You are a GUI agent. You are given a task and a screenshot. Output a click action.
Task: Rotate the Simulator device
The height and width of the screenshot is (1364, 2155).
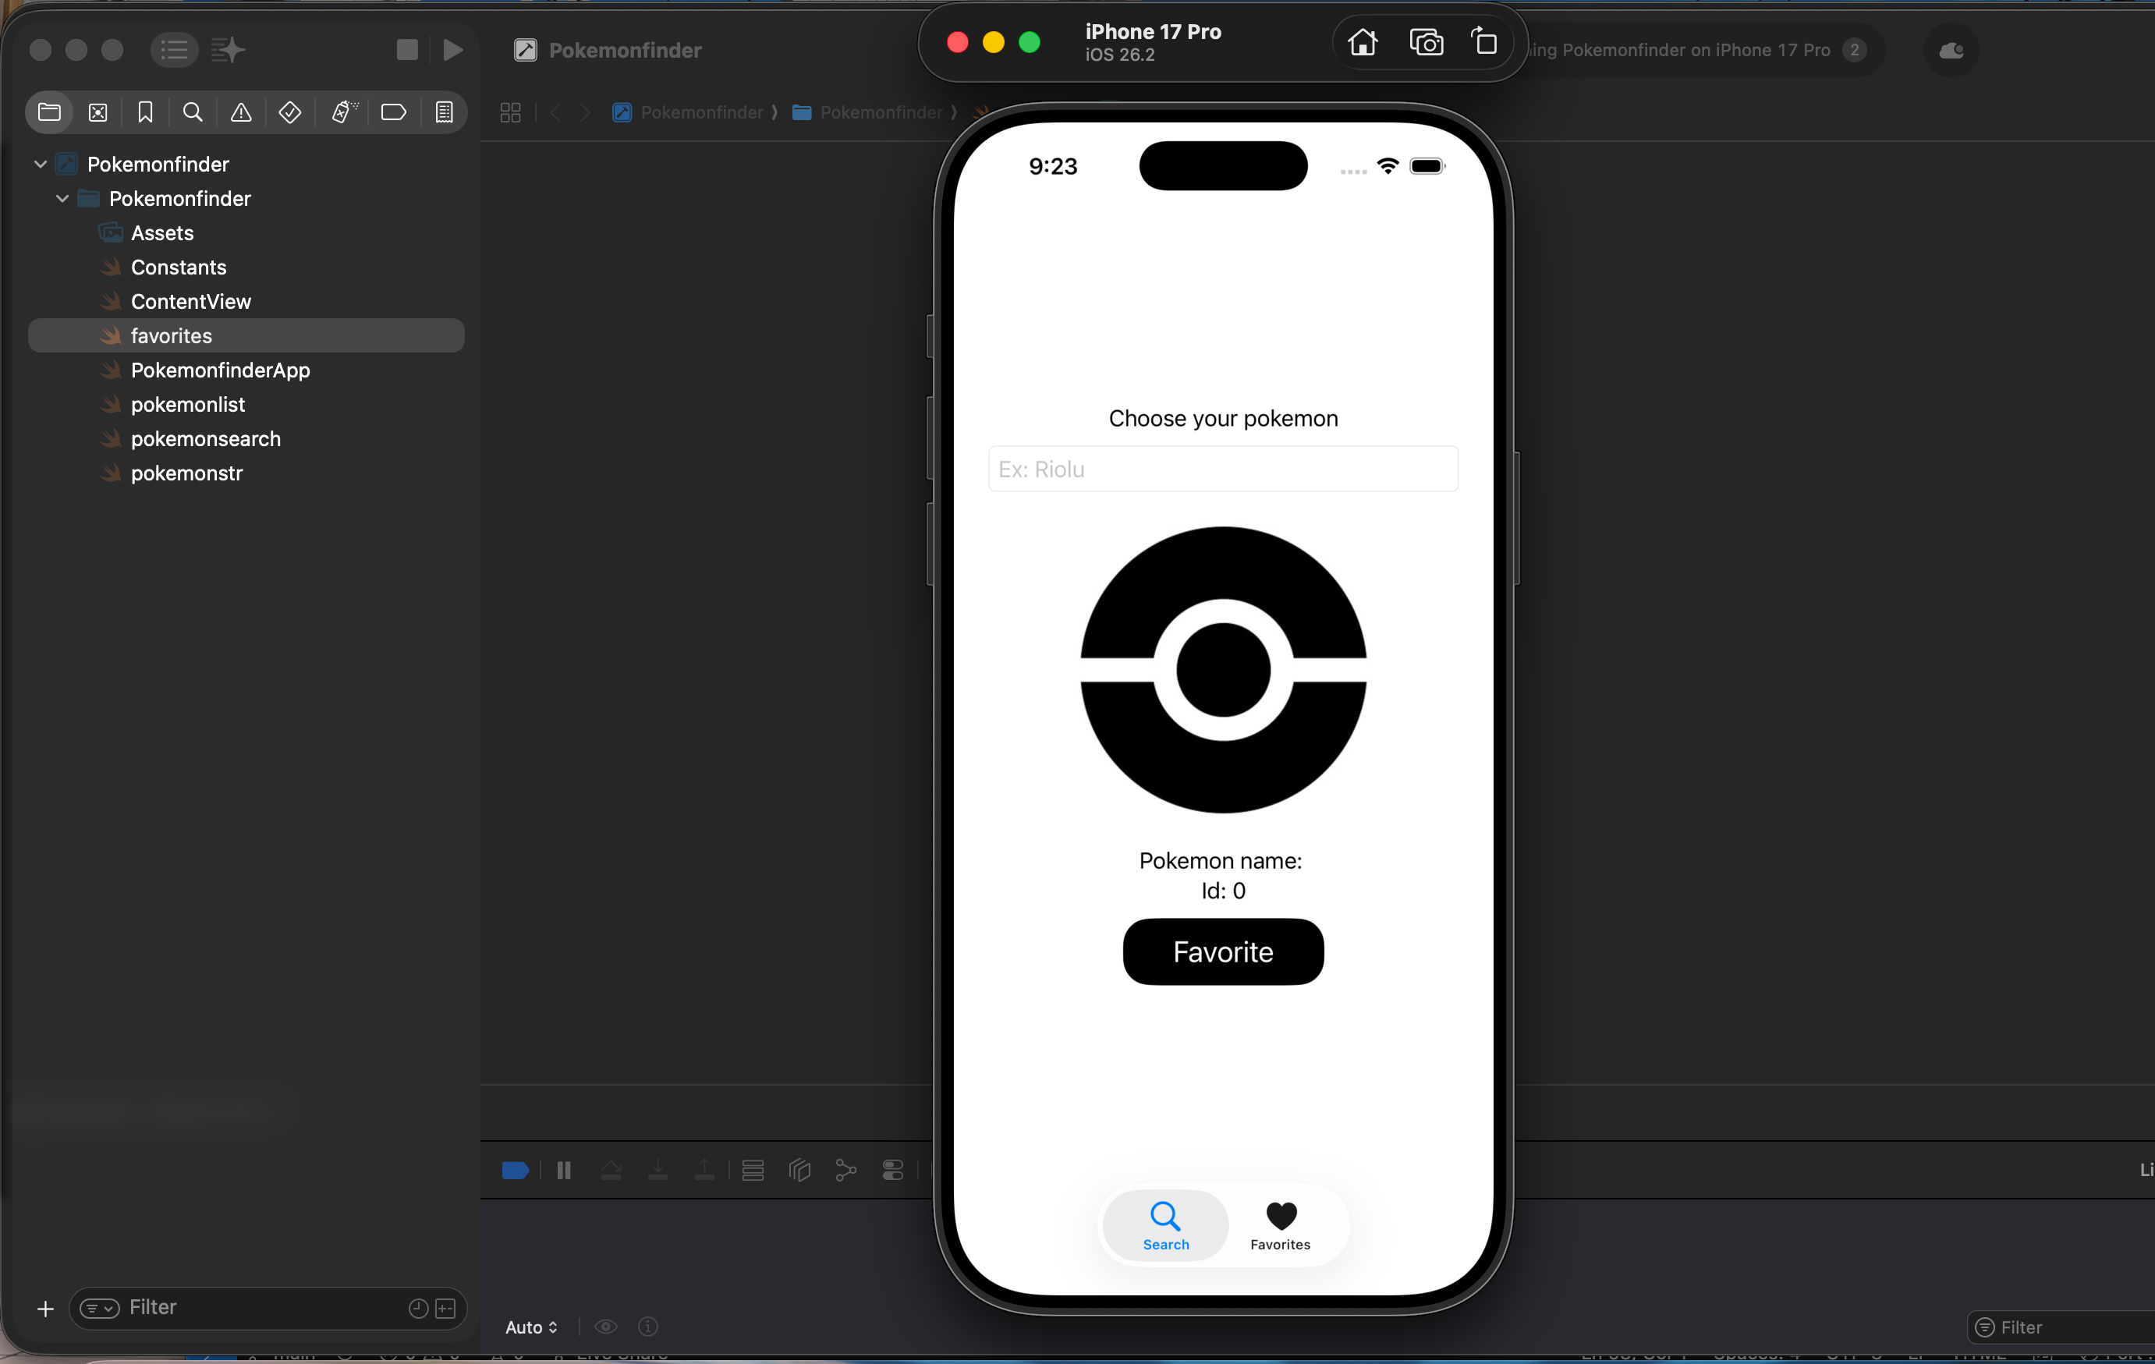[x=1485, y=41]
